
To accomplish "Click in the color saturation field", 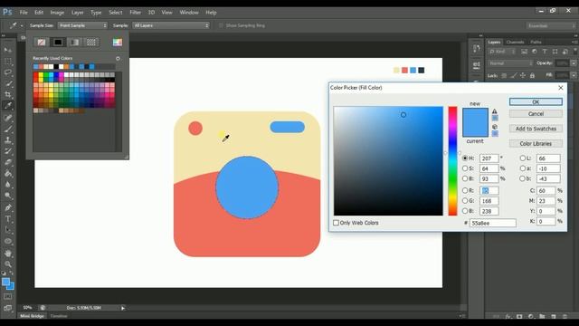I will [388, 161].
